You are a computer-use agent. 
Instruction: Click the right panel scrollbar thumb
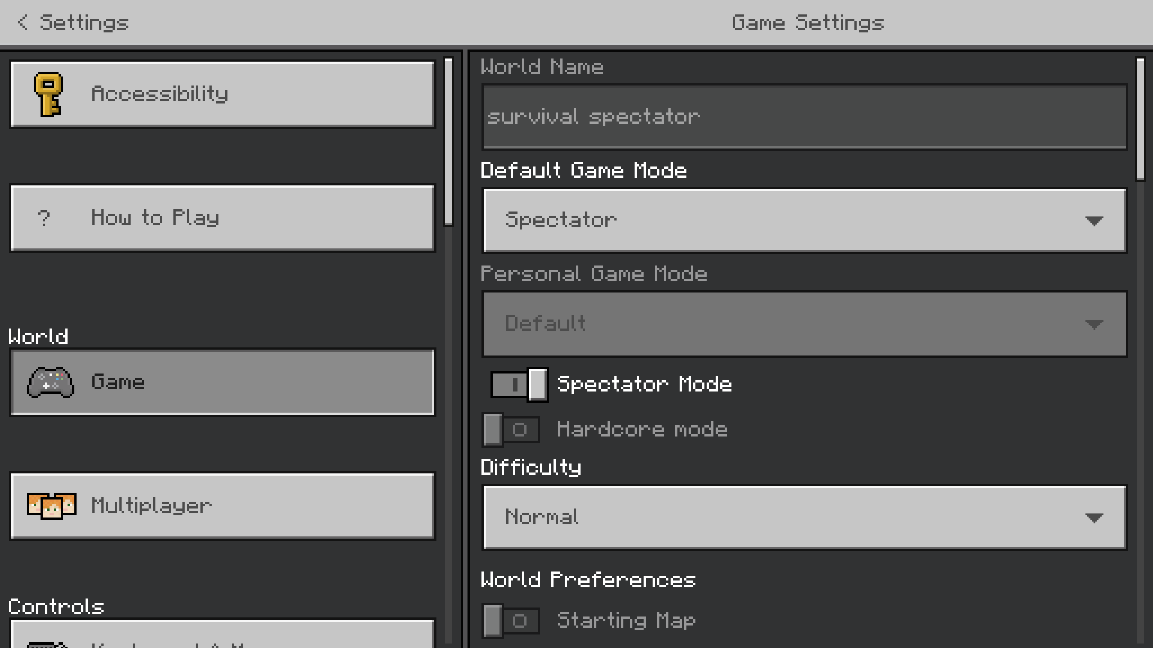[1140, 119]
